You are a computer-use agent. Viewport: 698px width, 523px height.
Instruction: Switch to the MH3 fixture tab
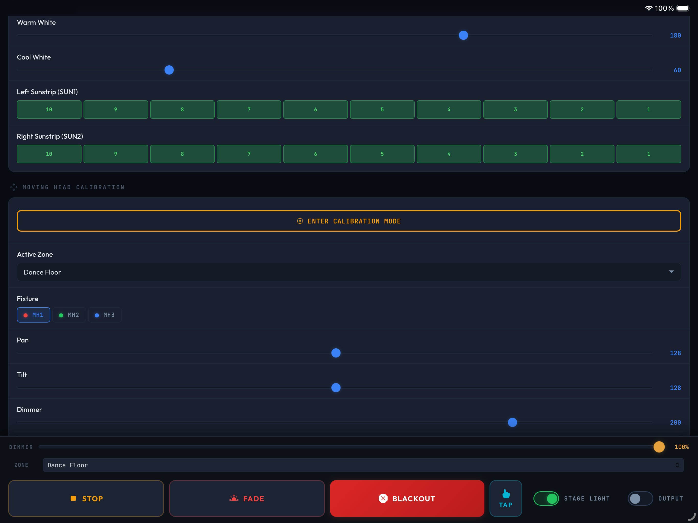105,315
